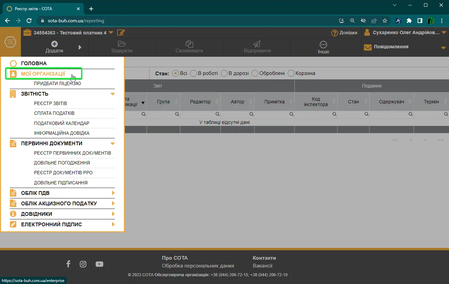The height and width of the screenshot is (284, 449).
Task: Click the Додати plus icon
Action: click(x=54, y=44)
